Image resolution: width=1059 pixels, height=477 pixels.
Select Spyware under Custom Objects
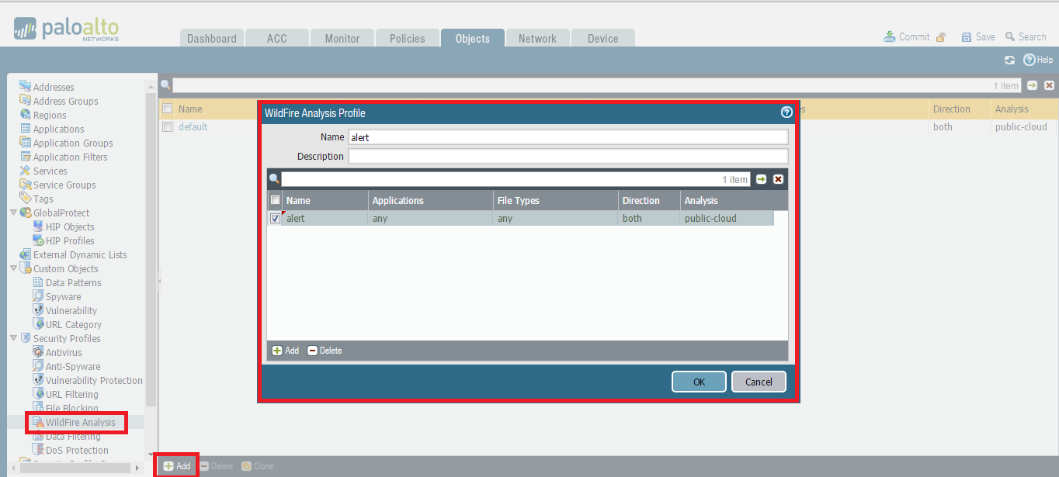[63, 296]
